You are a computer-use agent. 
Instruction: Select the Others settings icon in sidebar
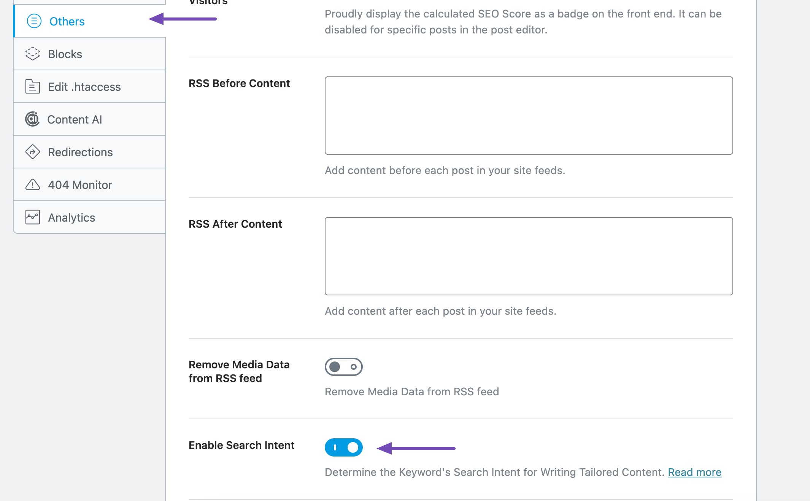33,22
